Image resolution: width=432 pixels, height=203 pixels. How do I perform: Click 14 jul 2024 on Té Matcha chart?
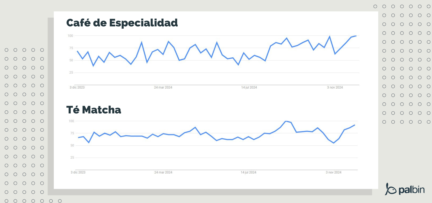(x=249, y=173)
